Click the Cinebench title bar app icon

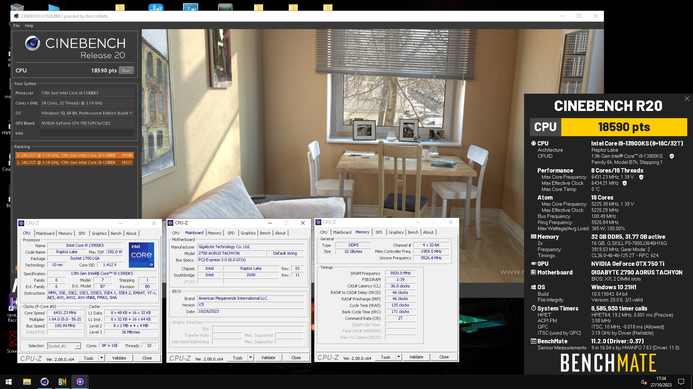pos(16,16)
